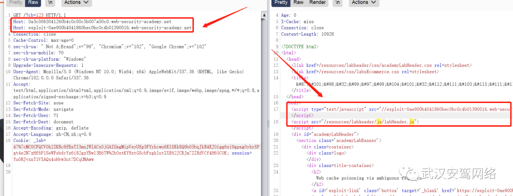This screenshot has width=513, height=196.
Task: Open Render tab in response panel
Action: click(317, 3)
